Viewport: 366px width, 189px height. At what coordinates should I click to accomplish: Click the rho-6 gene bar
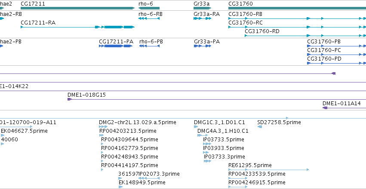[x=149, y=8]
